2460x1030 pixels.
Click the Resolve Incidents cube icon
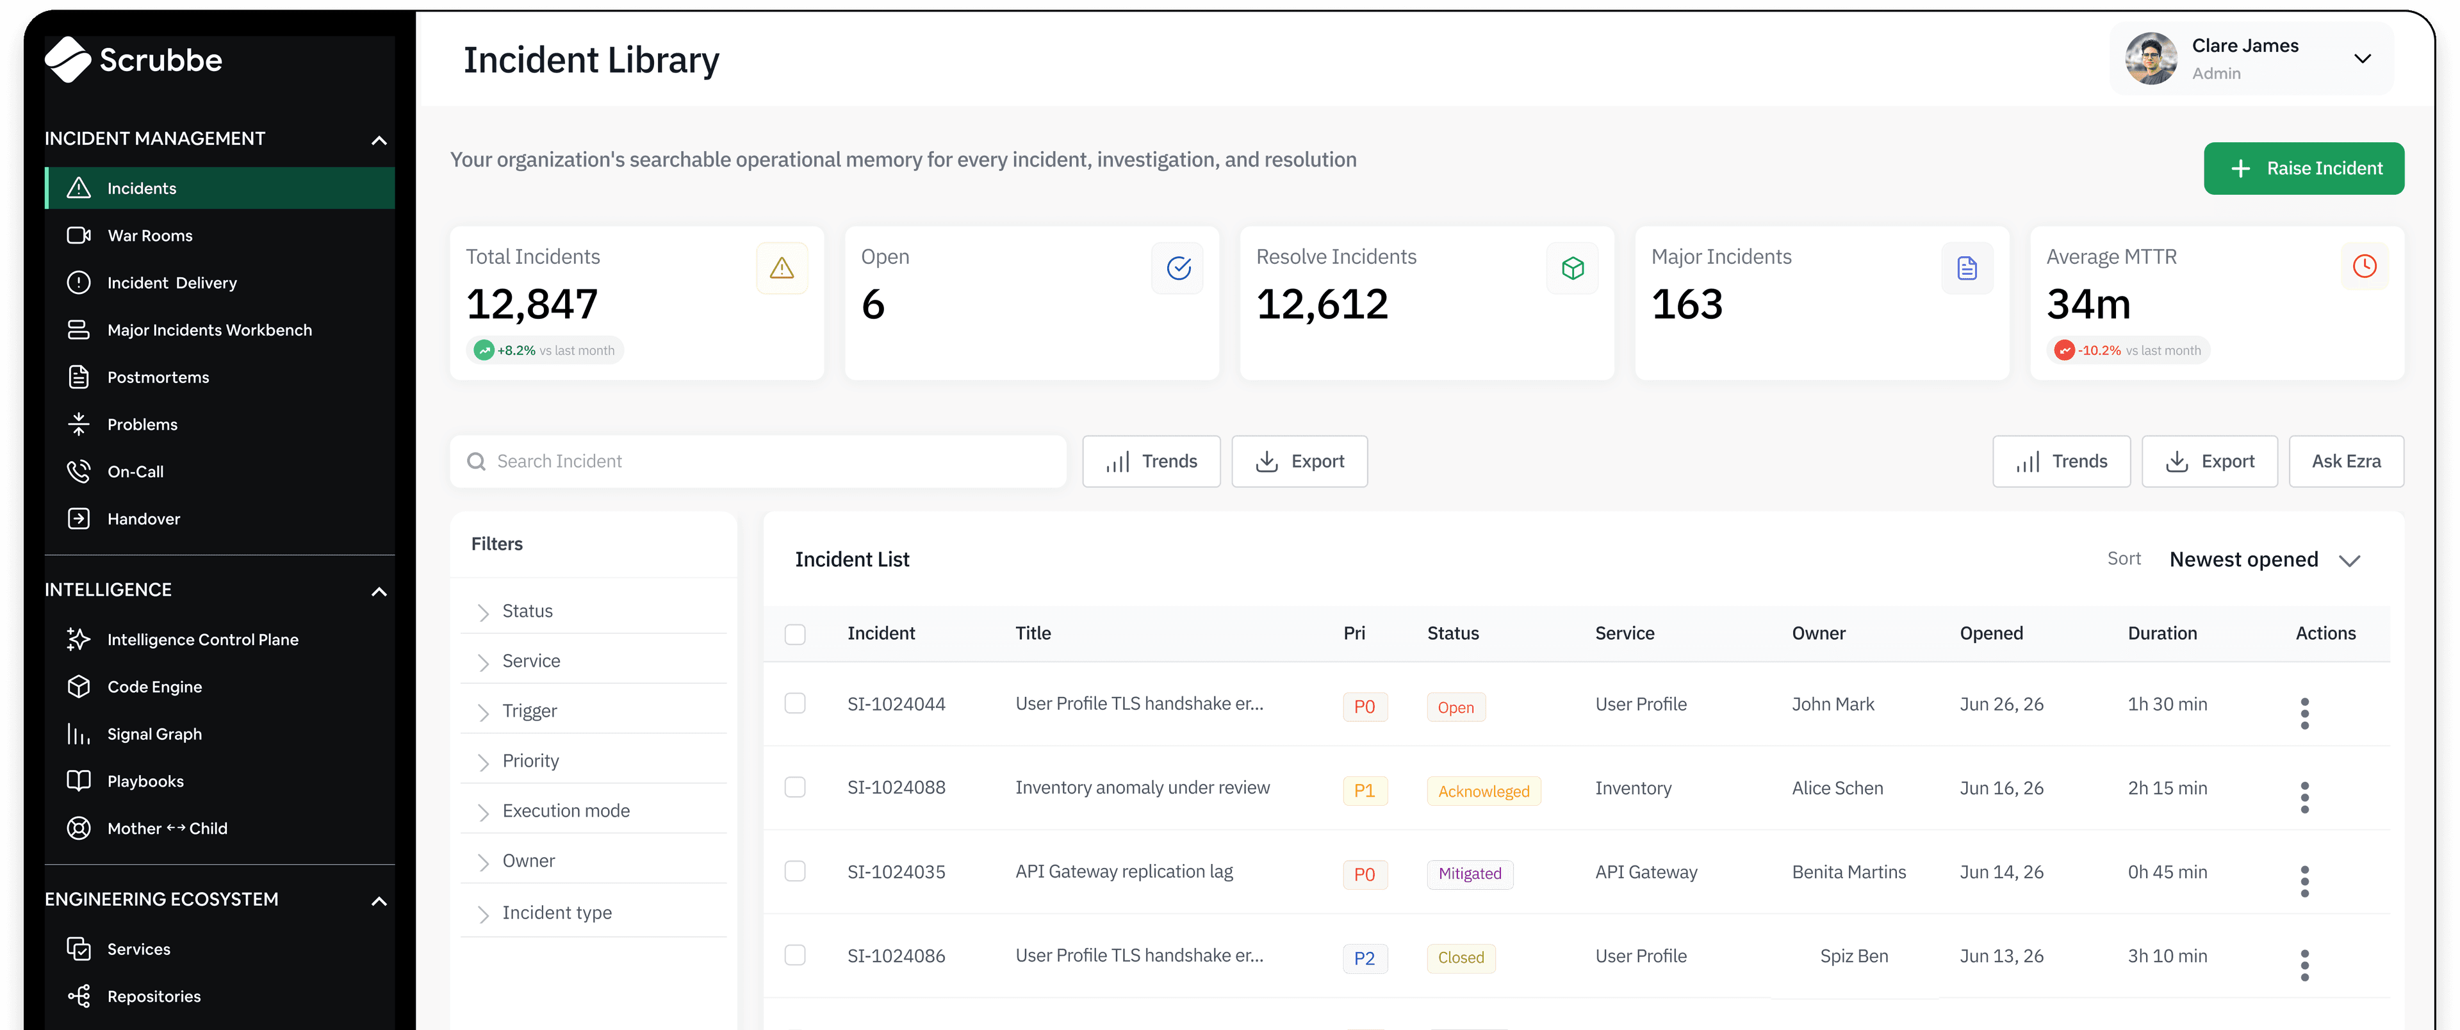(1573, 268)
